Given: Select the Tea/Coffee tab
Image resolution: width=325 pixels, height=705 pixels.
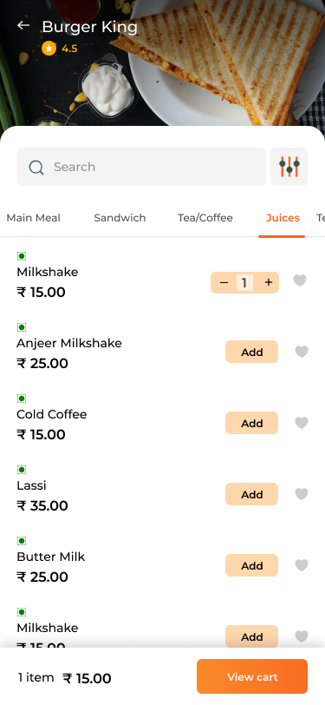Looking at the screenshot, I should pos(205,218).
